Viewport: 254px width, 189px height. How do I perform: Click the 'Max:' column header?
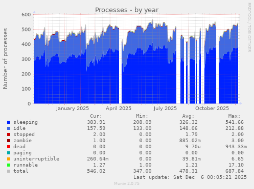(234, 116)
